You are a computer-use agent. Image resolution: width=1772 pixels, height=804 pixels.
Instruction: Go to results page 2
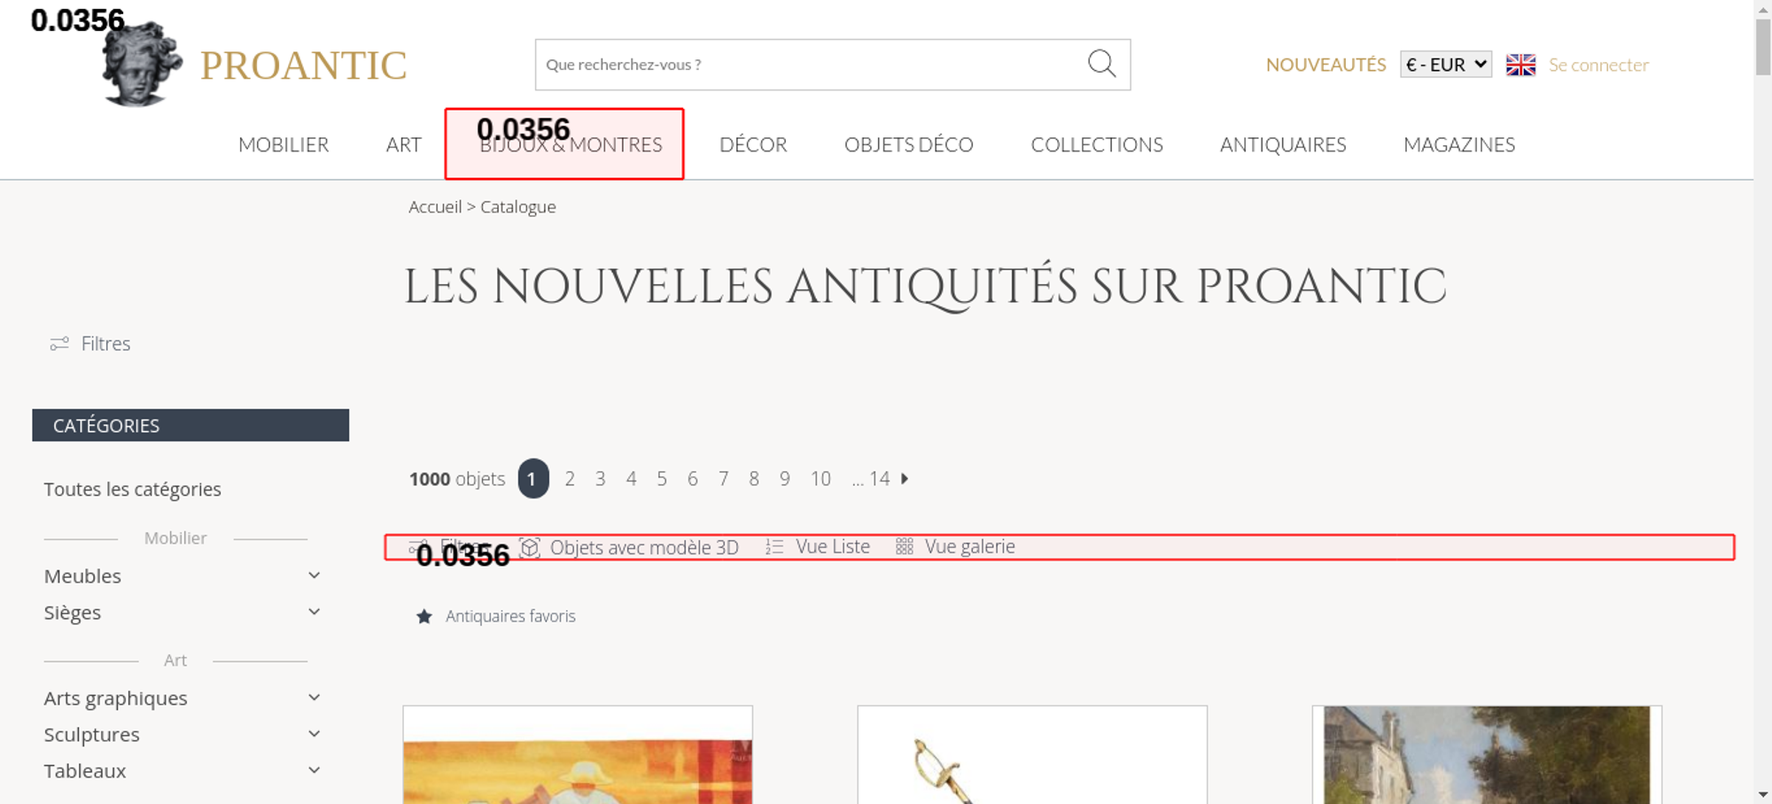click(570, 479)
